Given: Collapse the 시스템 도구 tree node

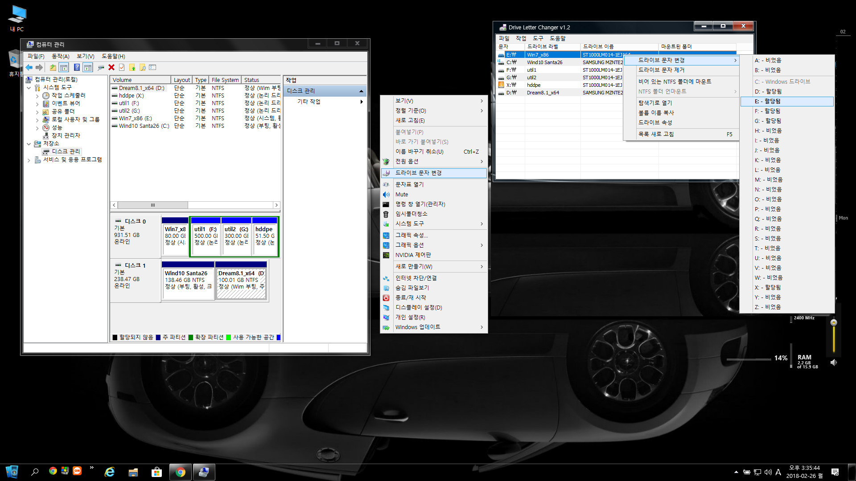Looking at the screenshot, I should [29, 88].
